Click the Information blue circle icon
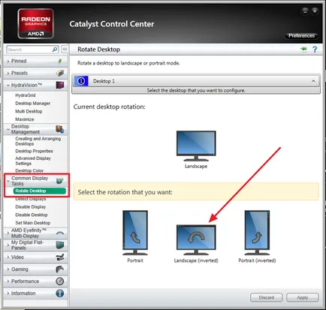Screen dimensions: 326x310 tap(60, 293)
